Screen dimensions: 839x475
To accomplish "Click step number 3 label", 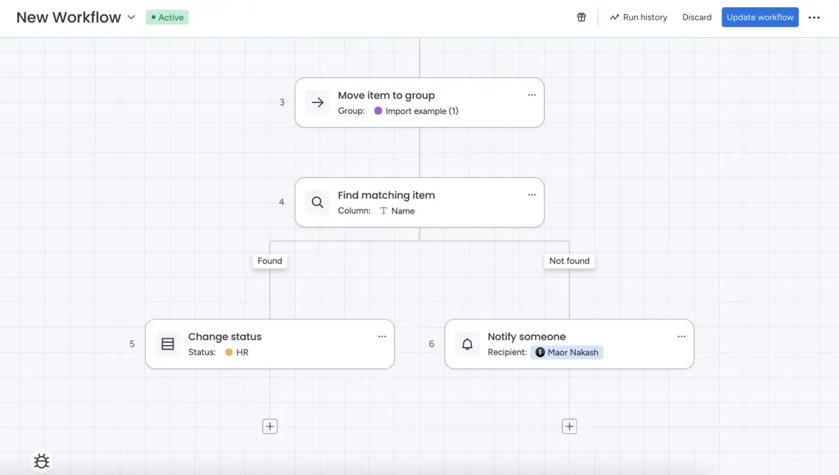I will click(x=282, y=102).
